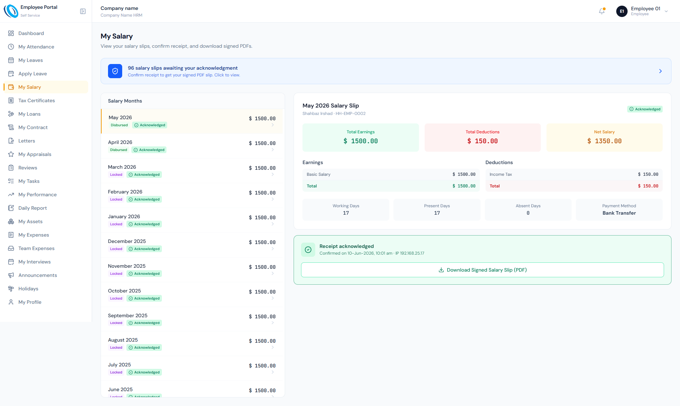Click Payment Method Bank Transfer tile

click(x=619, y=210)
